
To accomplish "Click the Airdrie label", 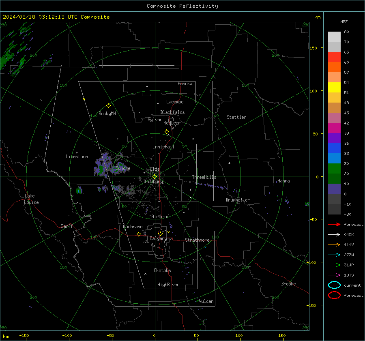I will 160,217.
